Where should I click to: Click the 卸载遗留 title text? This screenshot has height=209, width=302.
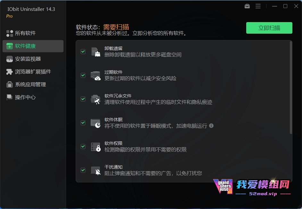click(x=113, y=48)
